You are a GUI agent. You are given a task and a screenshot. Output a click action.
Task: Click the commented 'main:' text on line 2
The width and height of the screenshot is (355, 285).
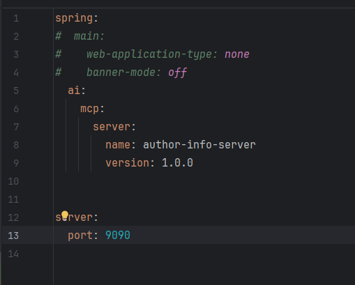[89, 36]
